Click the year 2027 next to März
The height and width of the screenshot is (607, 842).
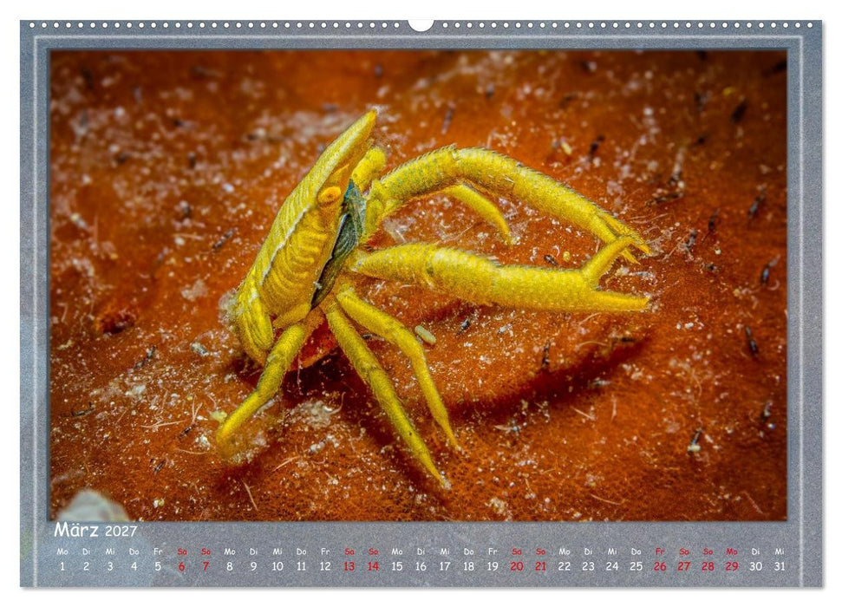121,532
